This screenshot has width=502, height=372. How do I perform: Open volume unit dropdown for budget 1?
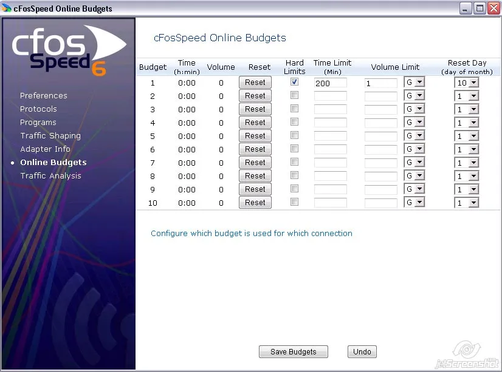[x=414, y=83]
